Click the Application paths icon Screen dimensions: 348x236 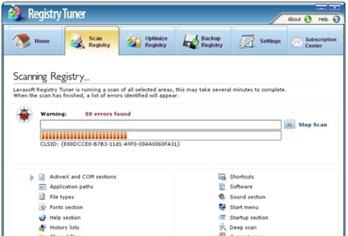[42, 187]
